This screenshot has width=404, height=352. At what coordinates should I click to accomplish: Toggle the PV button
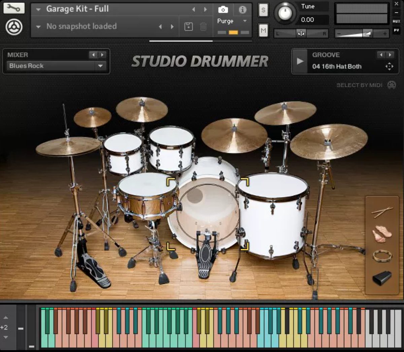tap(396, 30)
